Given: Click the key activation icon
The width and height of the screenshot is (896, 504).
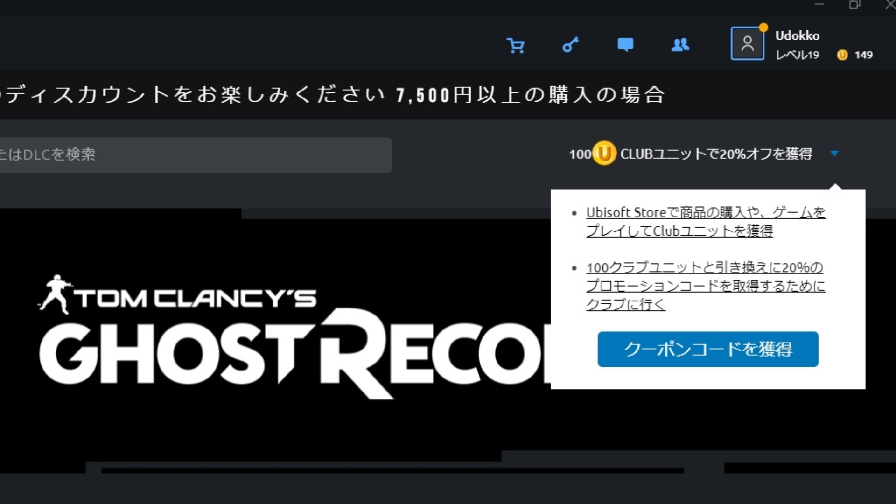Looking at the screenshot, I should tap(570, 45).
